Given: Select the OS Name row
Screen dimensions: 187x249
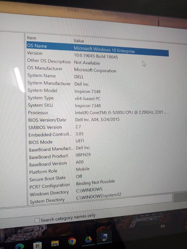Looking at the screenshot, I should pos(98,49).
